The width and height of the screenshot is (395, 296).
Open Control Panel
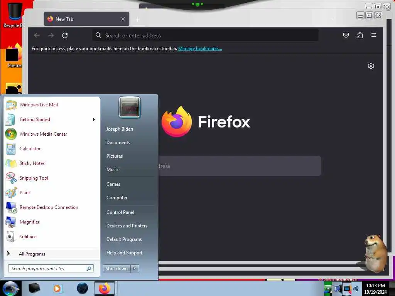tap(120, 212)
